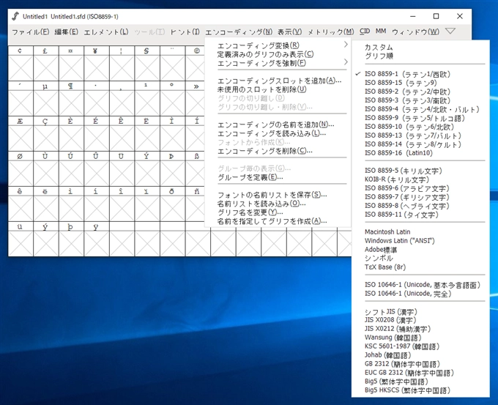Select JIS X0208 (漢字) encoding

click(x=420, y=320)
